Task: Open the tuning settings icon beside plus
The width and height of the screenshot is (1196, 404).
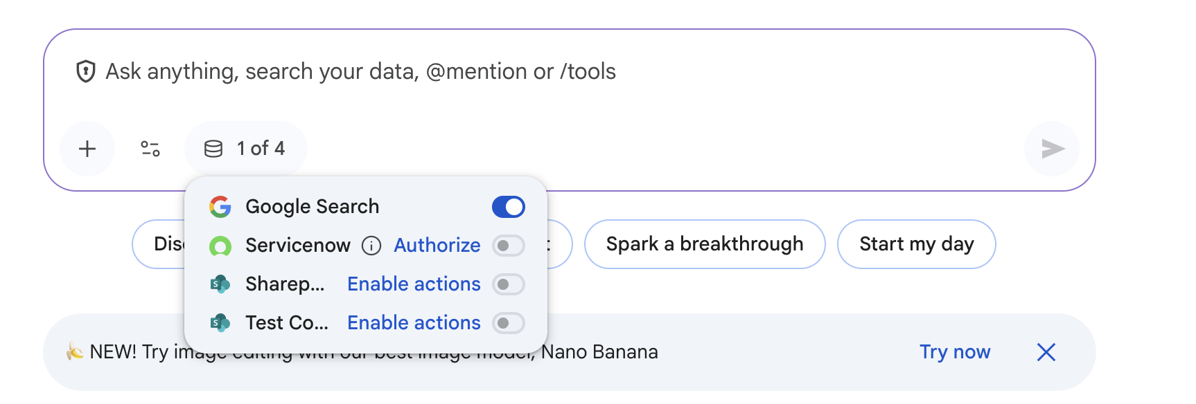Action: [150, 149]
